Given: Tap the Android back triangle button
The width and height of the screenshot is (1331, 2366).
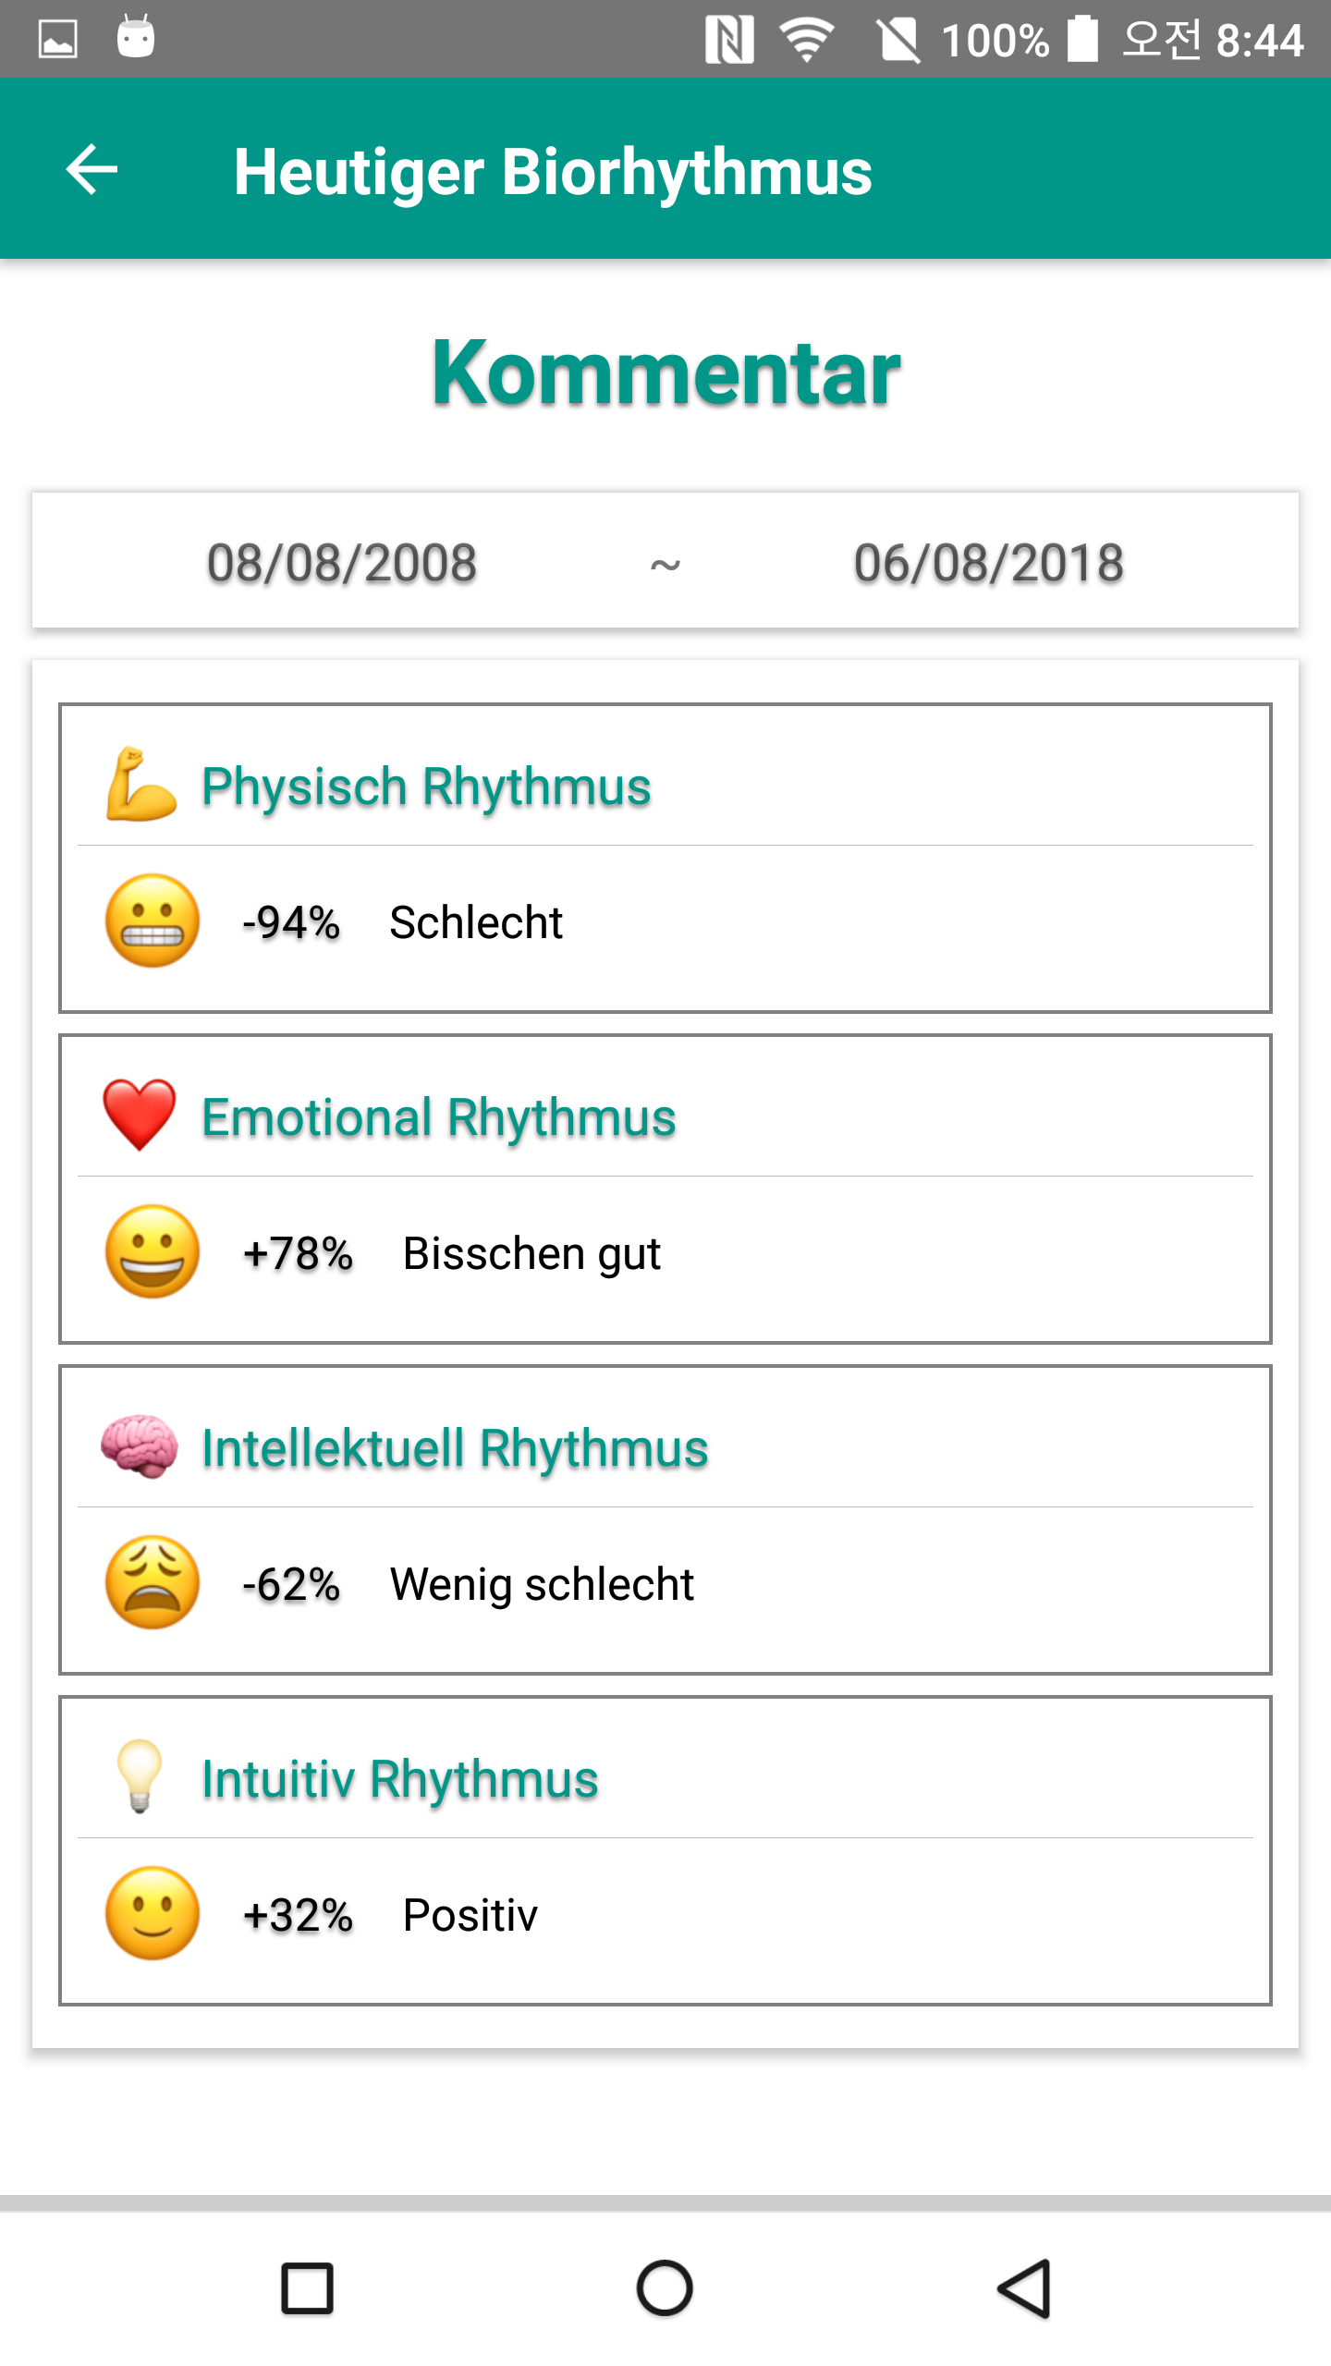Looking at the screenshot, I should [1024, 2288].
